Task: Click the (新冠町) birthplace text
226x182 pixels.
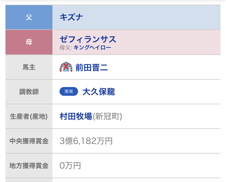Action: pyautogui.click(x=107, y=117)
